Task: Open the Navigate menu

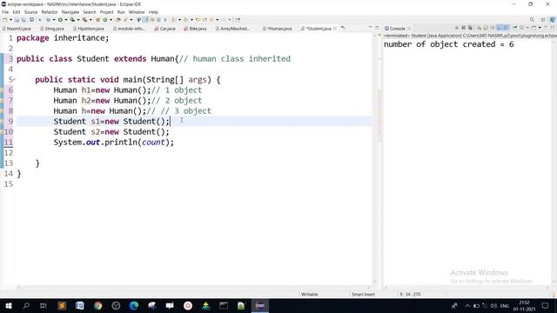Action: 70,12
